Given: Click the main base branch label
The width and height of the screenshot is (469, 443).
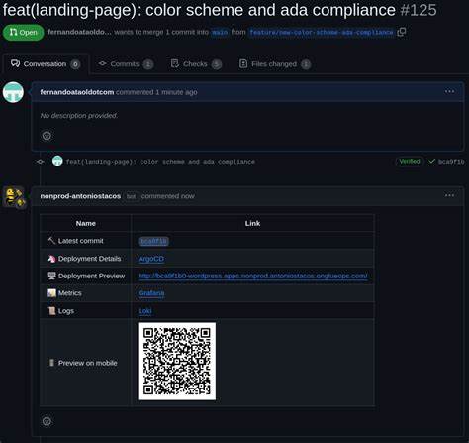Looking at the screenshot, I should click(x=220, y=32).
